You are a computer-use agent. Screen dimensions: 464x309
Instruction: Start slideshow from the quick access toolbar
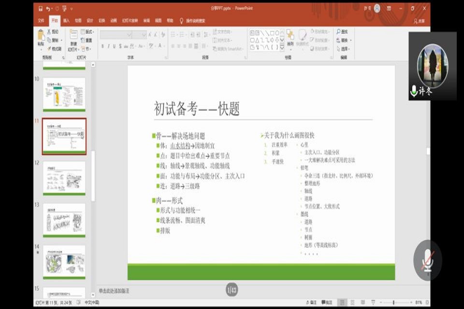tap(64, 9)
